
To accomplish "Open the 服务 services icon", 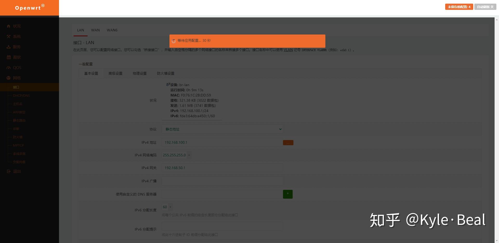I will [x=8, y=47].
